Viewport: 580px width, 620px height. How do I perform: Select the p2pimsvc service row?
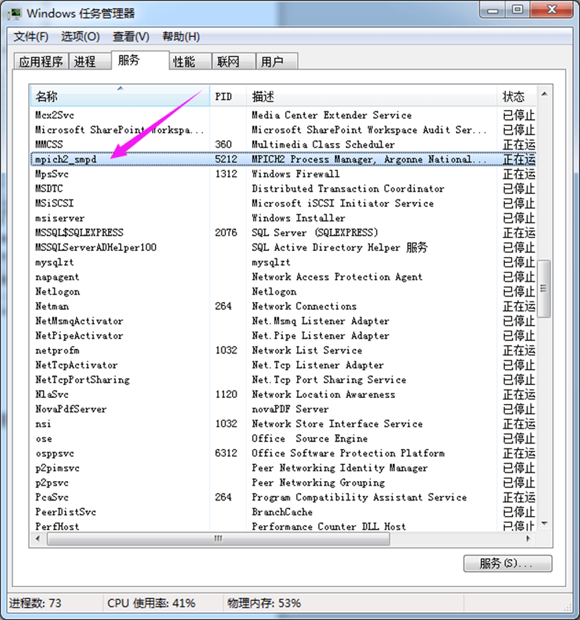point(283,468)
